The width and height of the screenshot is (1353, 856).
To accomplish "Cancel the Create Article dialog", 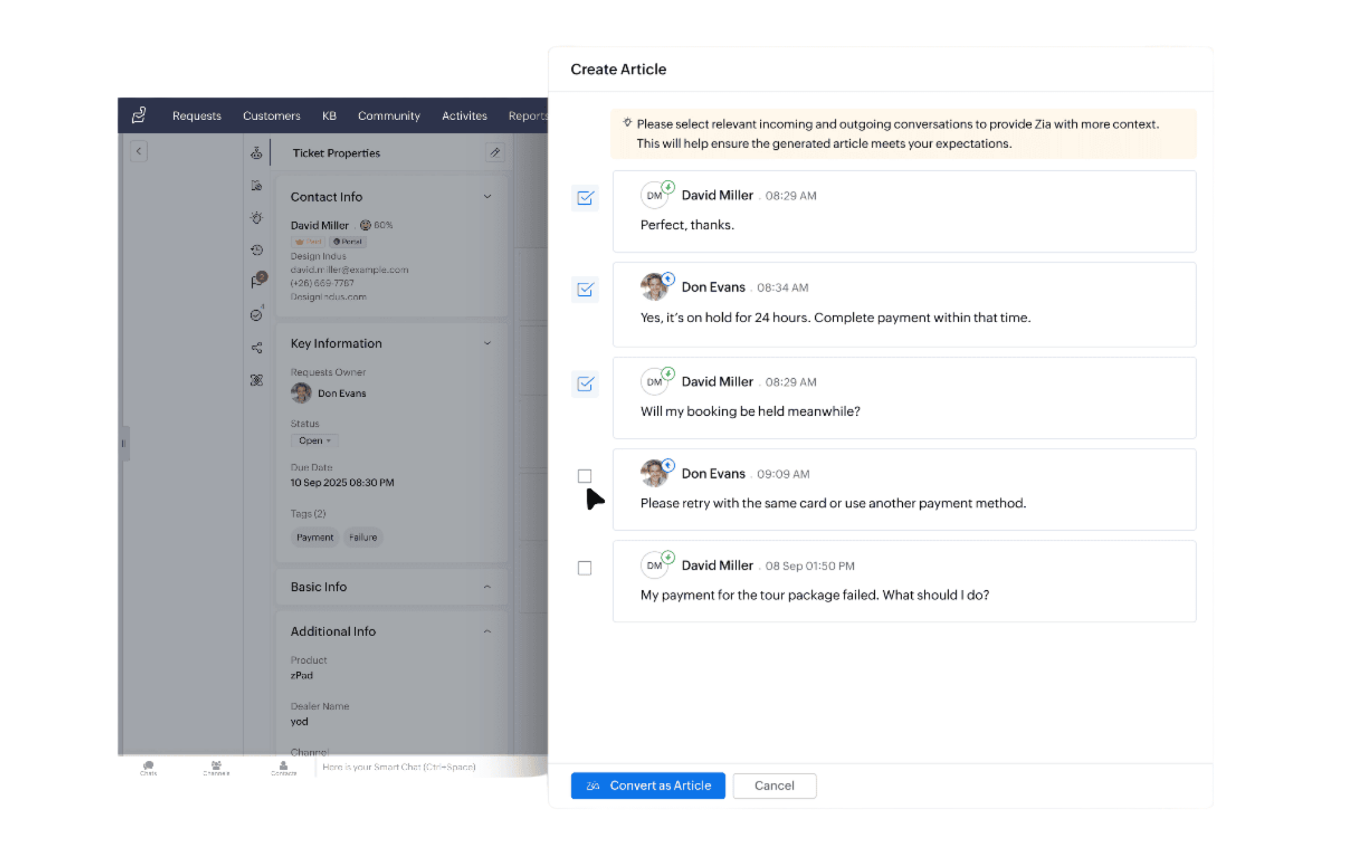I will click(x=774, y=785).
